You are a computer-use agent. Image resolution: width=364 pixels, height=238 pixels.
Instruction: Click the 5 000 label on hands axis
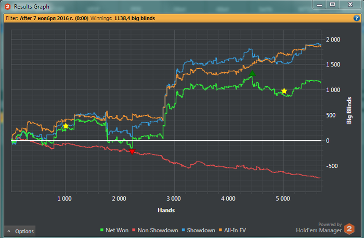(x=283, y=199)
